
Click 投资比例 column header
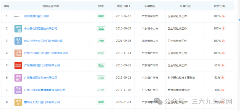pos(219,6)
